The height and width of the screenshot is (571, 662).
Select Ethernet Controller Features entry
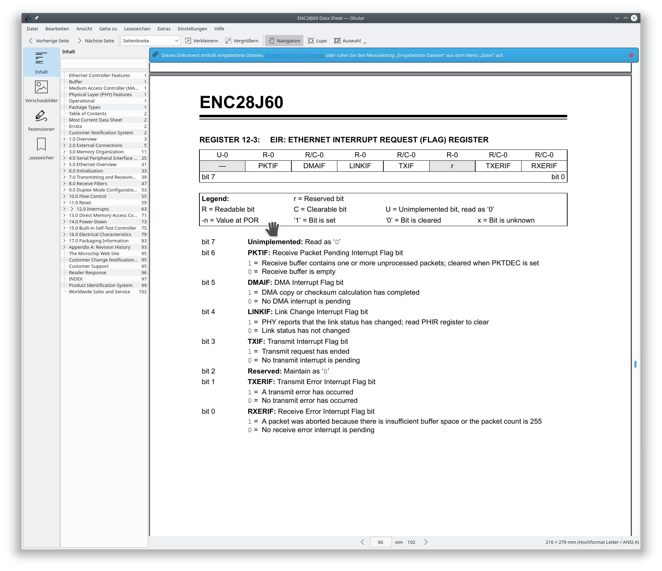tap(104, 75)
